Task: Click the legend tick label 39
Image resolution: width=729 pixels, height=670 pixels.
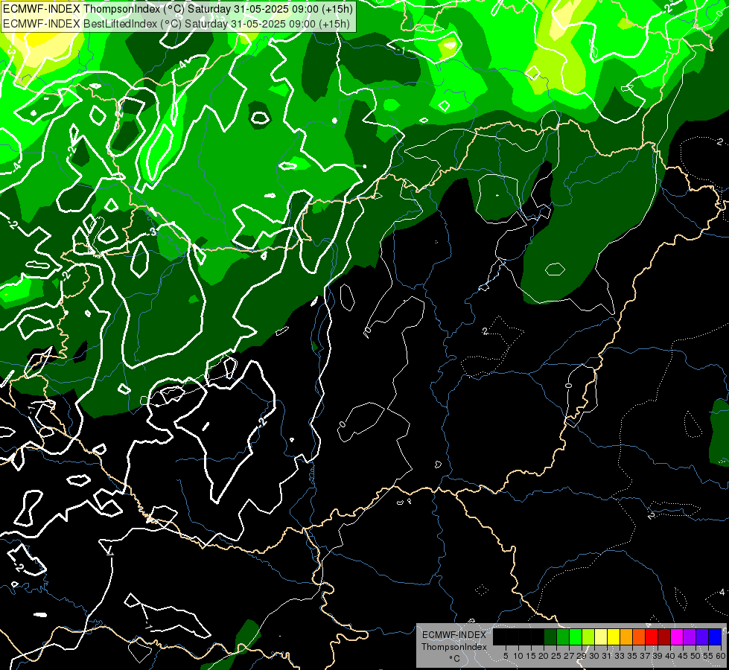Action: click(658, 656)
